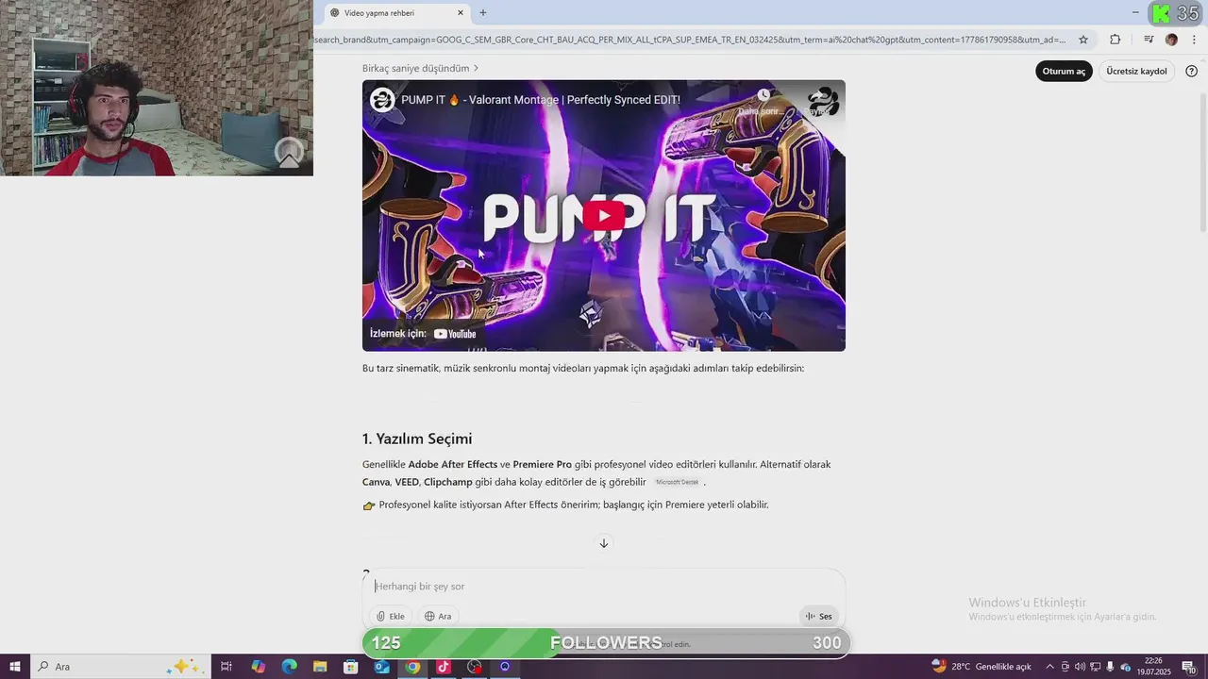This screenshot has width=1208, height=679.
Task: Click the '1. Yazılım Seçimi' heading
Action: pyautogui.click(x=417, y=439)
